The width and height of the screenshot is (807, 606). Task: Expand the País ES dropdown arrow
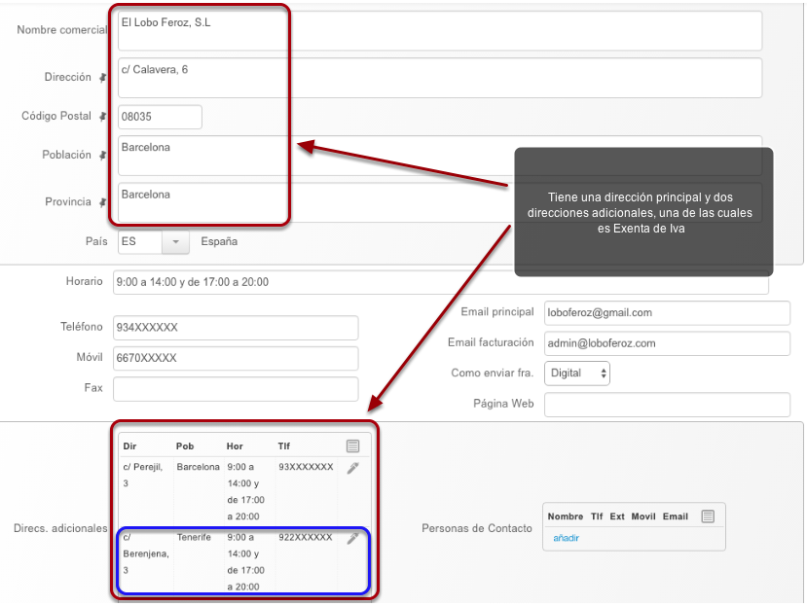click(x=175, y=242)
